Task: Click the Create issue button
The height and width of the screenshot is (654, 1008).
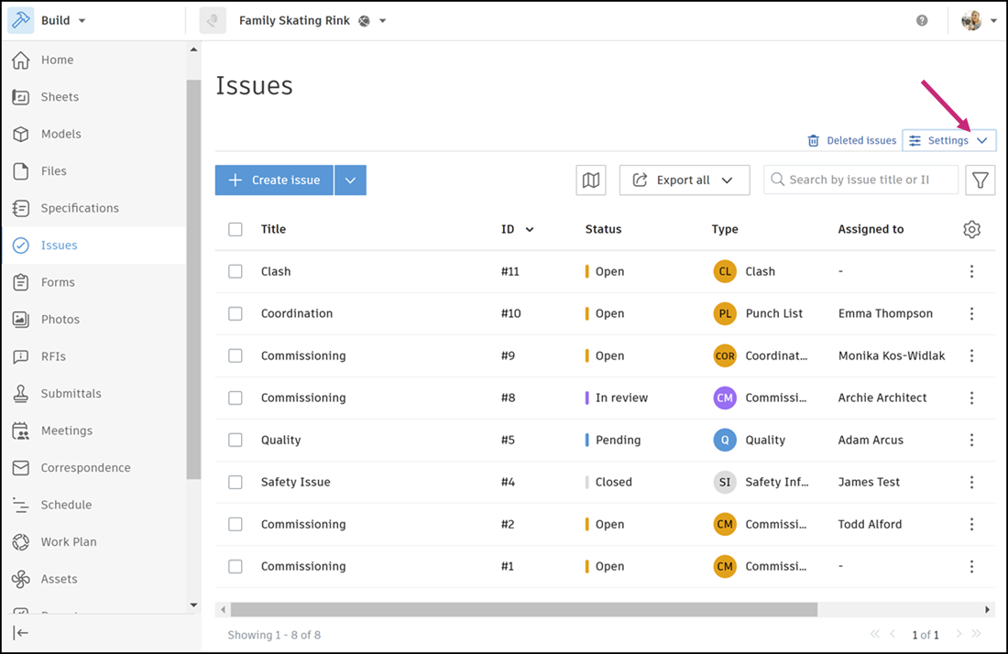Action: click(x=274, y=180)
